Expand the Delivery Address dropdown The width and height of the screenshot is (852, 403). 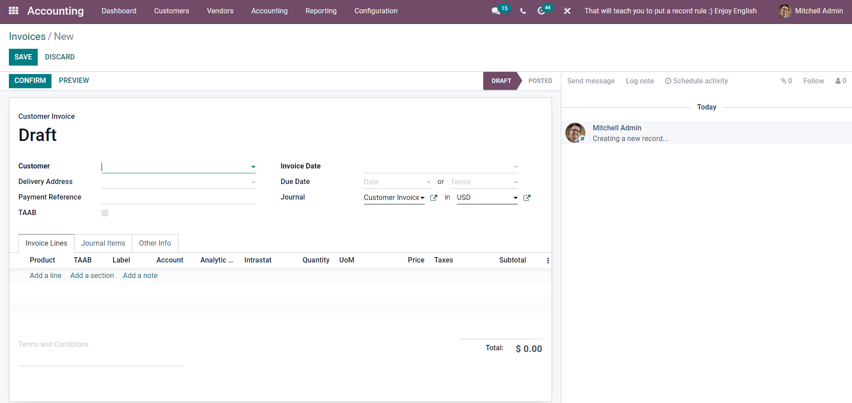253,182
